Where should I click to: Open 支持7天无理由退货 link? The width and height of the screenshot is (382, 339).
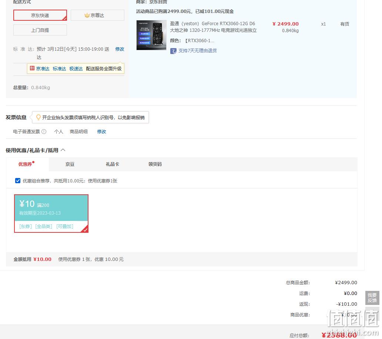[198, 51]
